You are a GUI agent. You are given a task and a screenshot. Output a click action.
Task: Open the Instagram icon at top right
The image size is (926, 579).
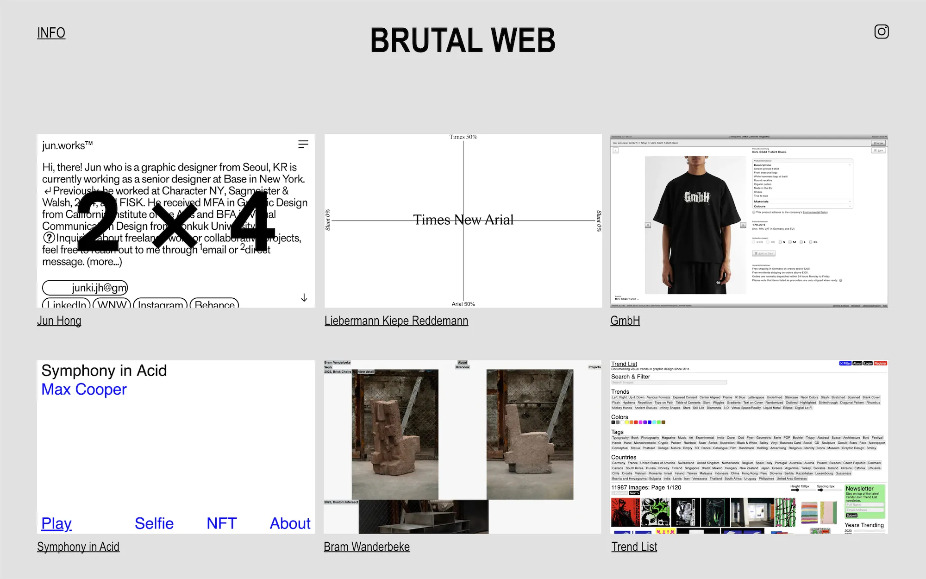coord(882,32)
